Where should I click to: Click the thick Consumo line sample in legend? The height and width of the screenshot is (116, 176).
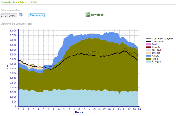point(148,42)
